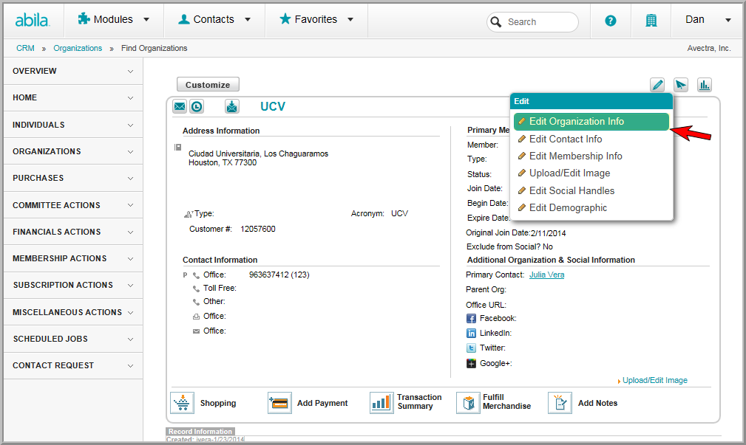The image size is (746, 445).
Task: Expand the PURCHASES sidebar section
Action: click(73, 178)
